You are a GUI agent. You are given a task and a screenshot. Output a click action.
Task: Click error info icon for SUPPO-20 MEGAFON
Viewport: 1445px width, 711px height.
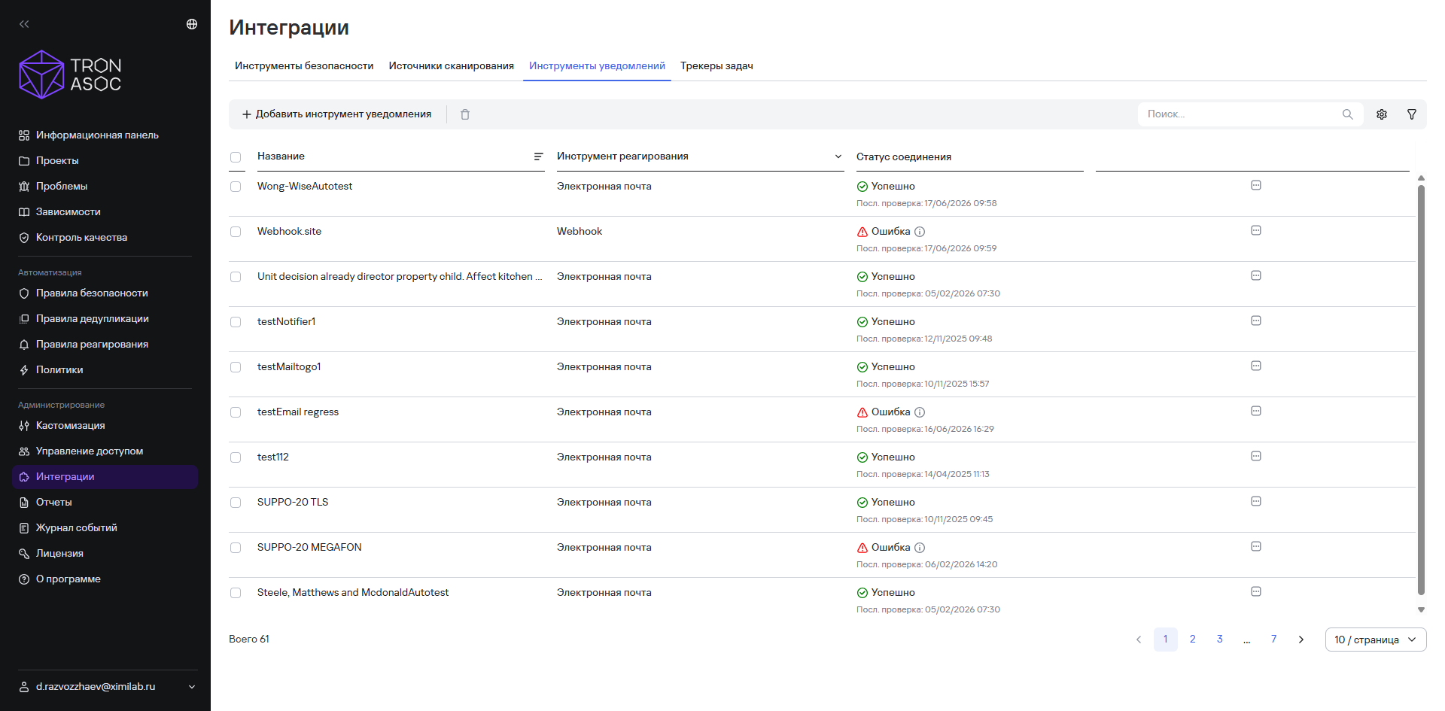point(920,548)
